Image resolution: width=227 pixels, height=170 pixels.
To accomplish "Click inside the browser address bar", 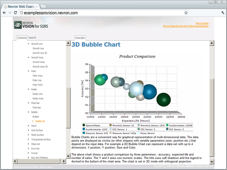I will (x=85, y=12).
